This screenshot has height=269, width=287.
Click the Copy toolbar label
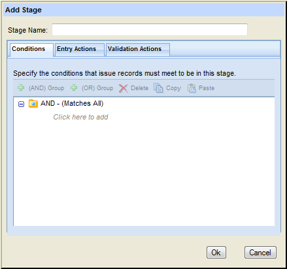(x=173, y=88)
